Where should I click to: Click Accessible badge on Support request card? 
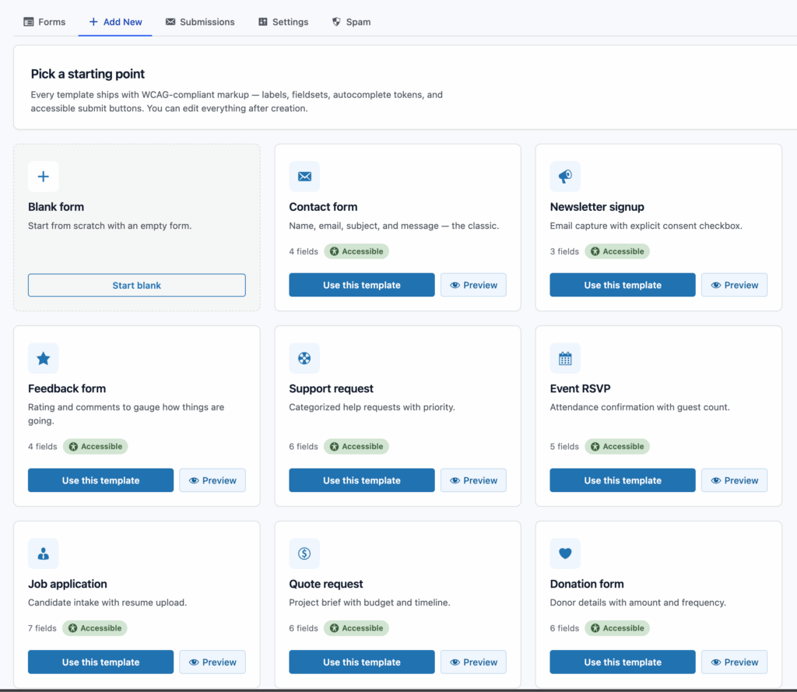pyautogui.click(x=356, y=447)
